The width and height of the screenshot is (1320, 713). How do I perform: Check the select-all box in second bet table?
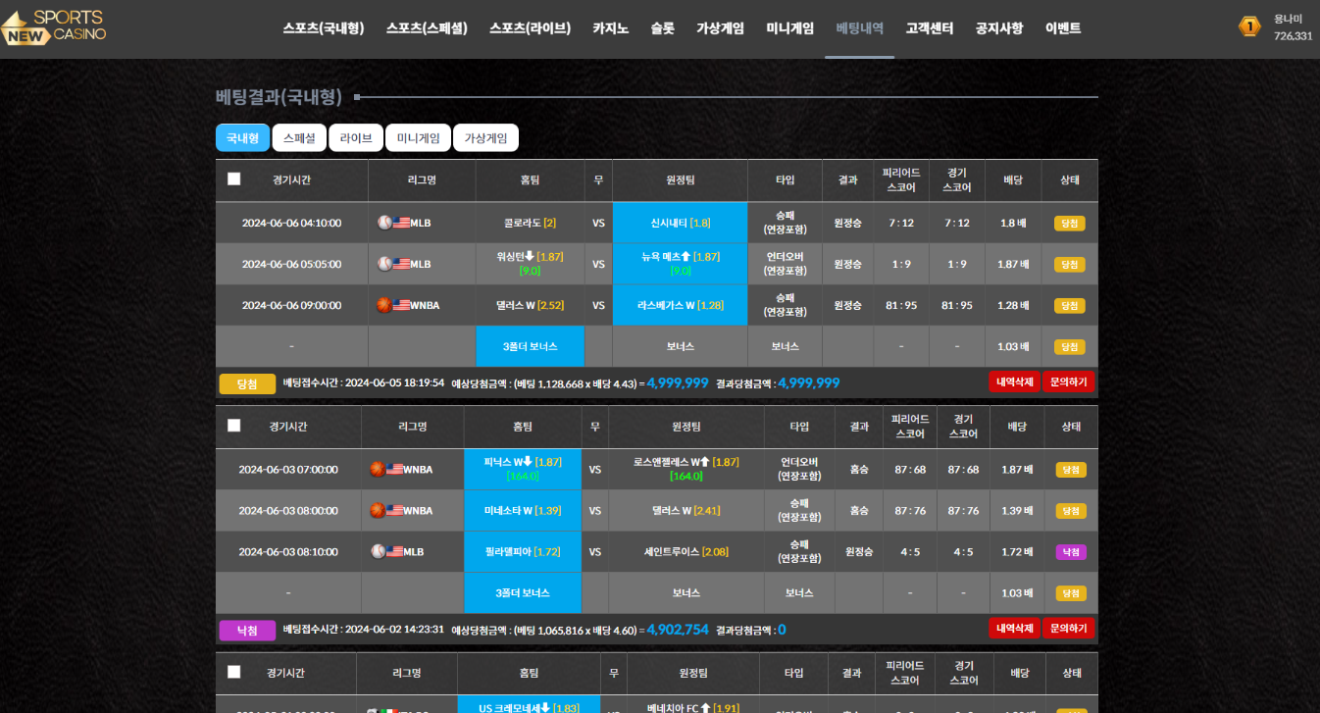(233, 426)
